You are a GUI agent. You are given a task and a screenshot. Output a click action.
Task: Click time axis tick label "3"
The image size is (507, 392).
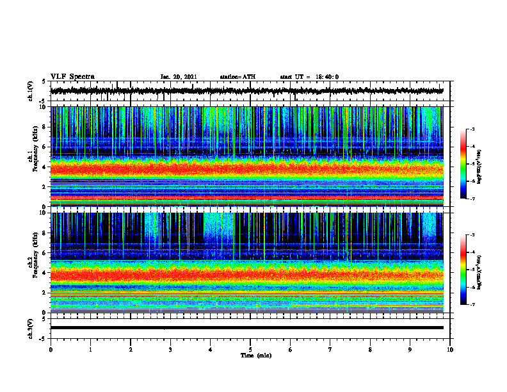170,350
